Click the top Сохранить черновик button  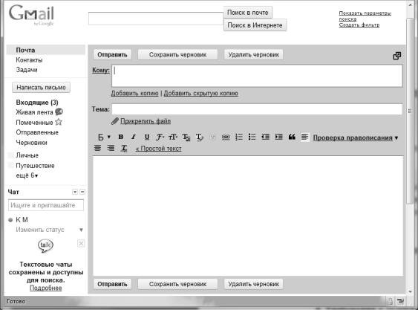click(177, 55)
